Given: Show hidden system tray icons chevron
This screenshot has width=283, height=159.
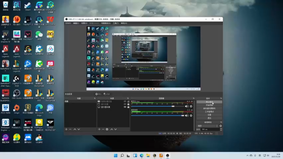Looking at the screenshot, I should [247, 155].
